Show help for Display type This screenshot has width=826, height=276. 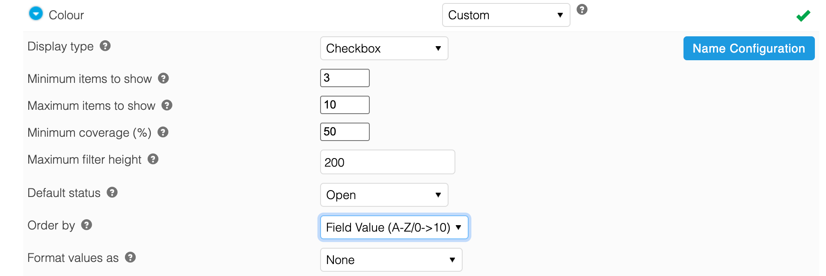pos(105,46)
